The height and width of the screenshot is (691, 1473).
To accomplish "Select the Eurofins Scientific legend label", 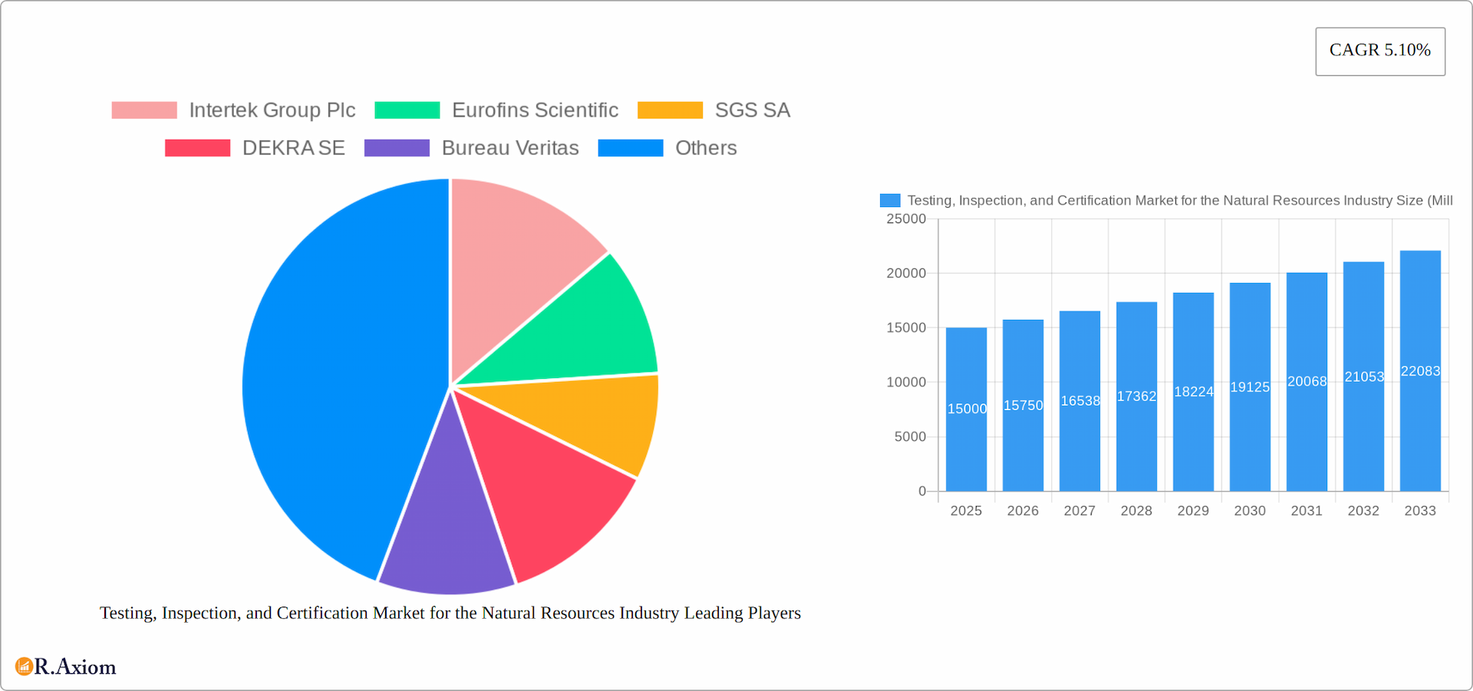I will [535, 110].
